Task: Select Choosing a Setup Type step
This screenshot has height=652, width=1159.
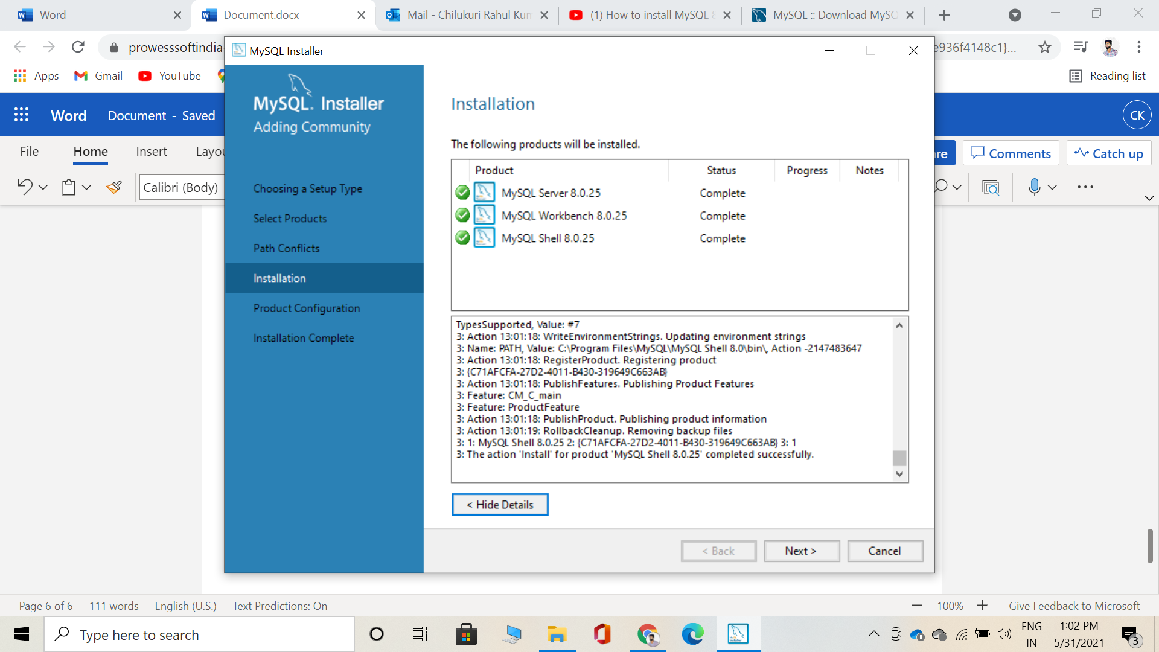Action: pos(308,188)
